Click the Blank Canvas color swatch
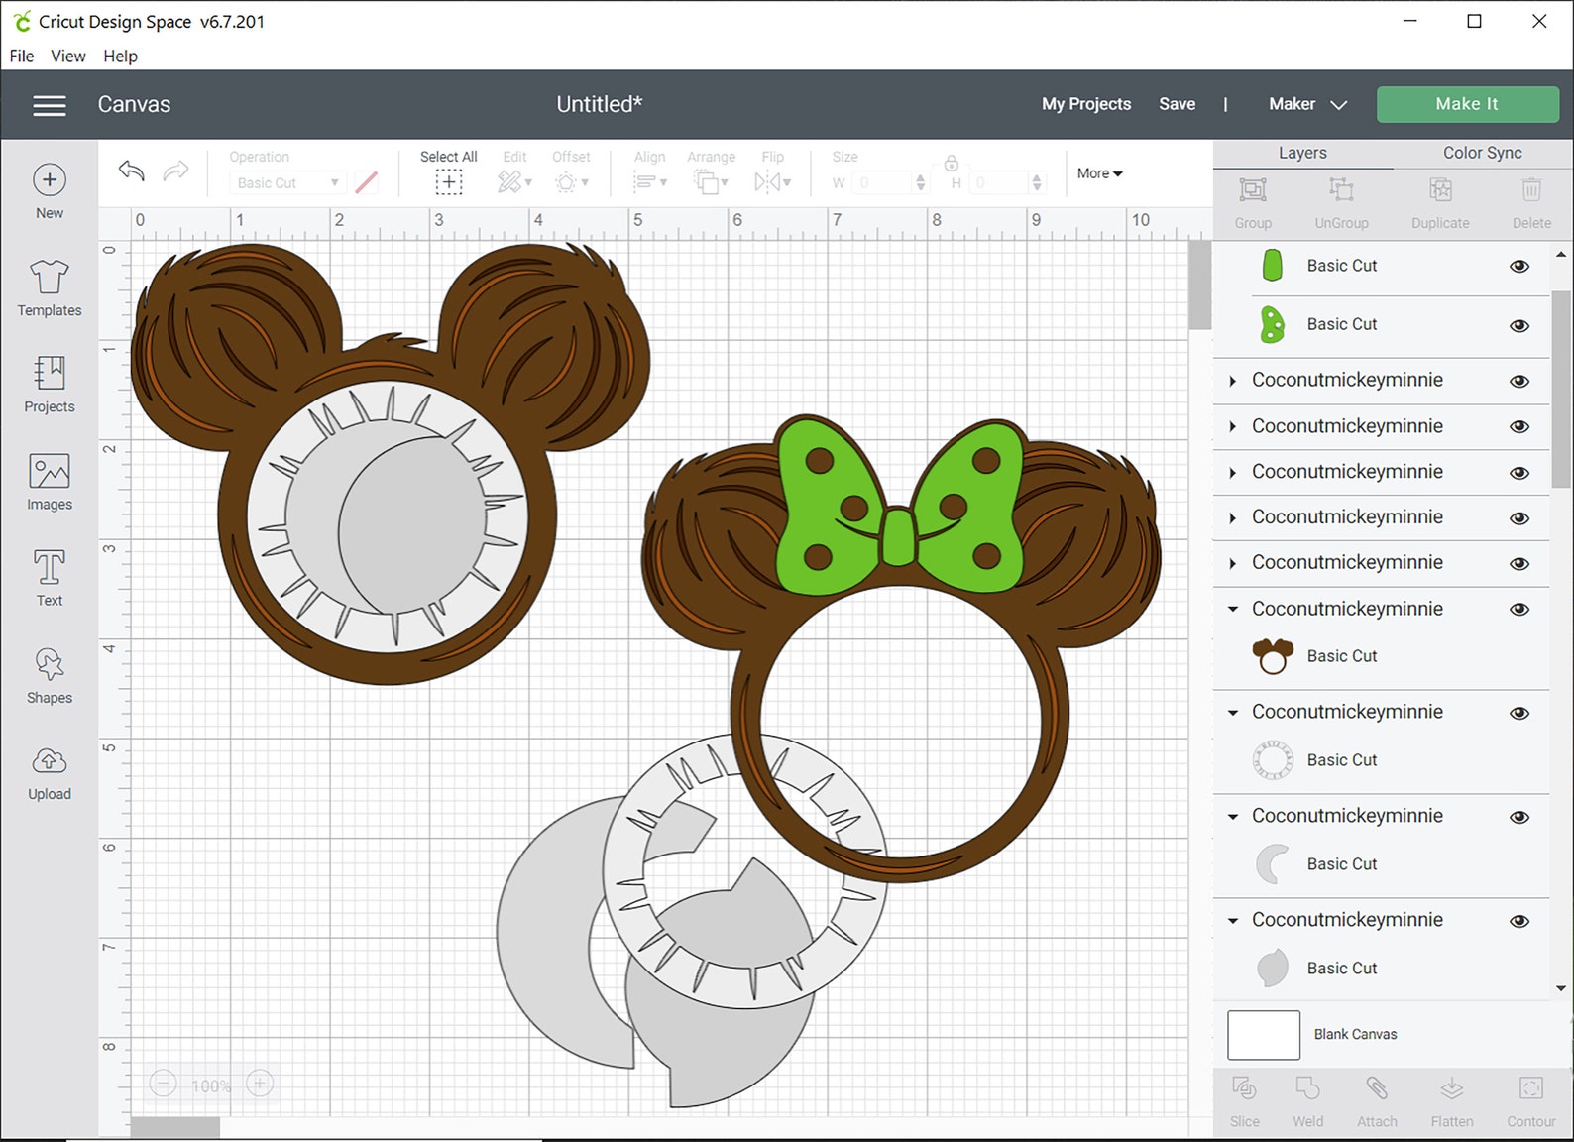The width and height of the screenshot is (1574, 1142). click(x=1264, y=1035)
